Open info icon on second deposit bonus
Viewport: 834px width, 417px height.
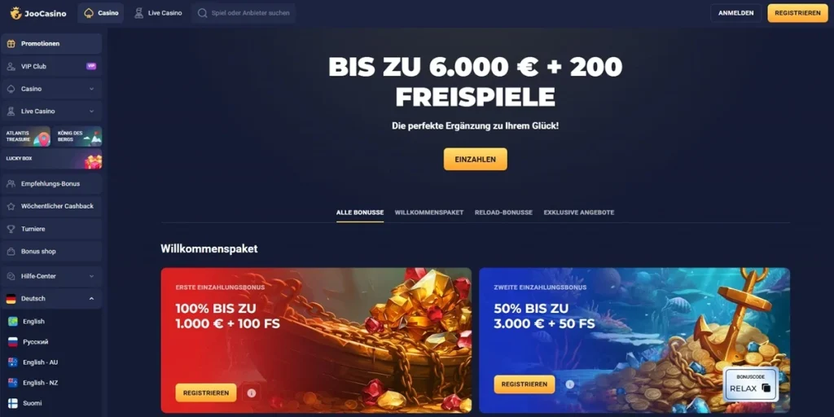pos(569,384)
